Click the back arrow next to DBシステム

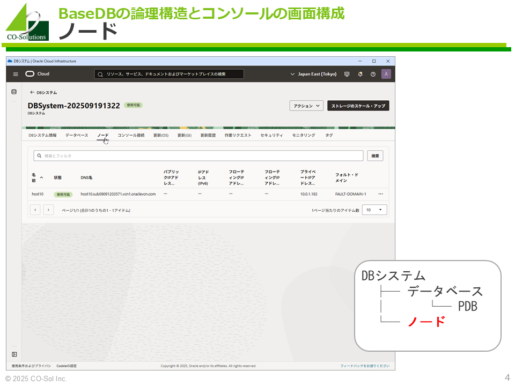pos(32,93)
